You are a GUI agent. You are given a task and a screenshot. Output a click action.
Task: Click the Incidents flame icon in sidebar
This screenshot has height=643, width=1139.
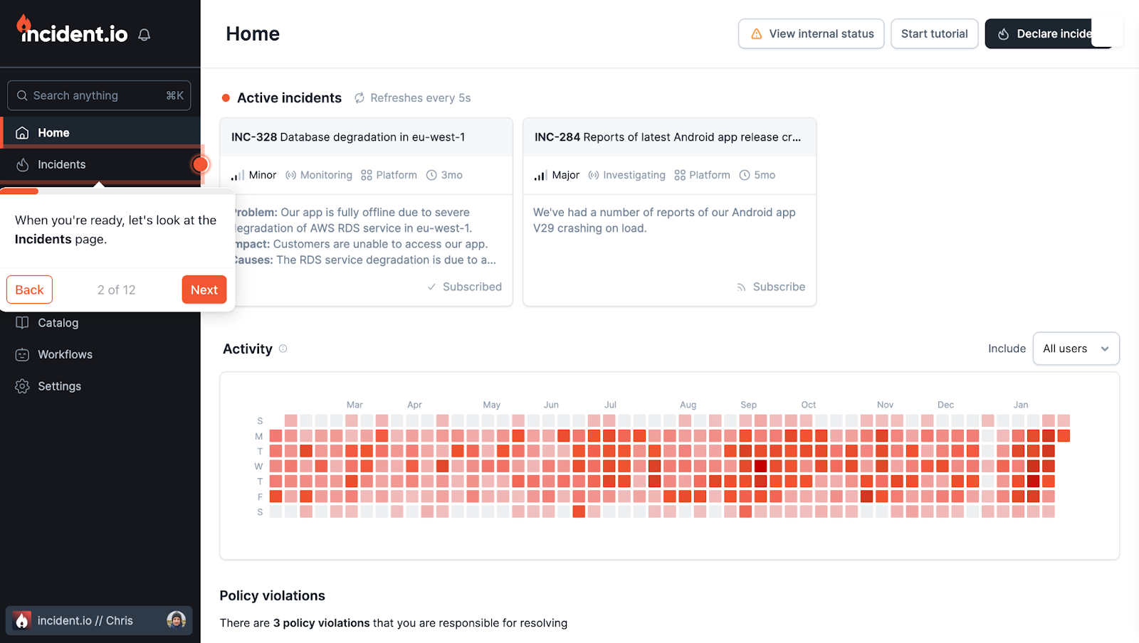pyautogui.click(x=22, y=164)
